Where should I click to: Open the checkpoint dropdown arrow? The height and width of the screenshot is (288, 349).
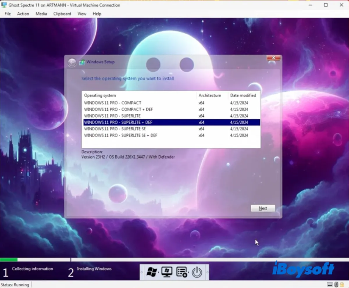[x=188, y=272]
